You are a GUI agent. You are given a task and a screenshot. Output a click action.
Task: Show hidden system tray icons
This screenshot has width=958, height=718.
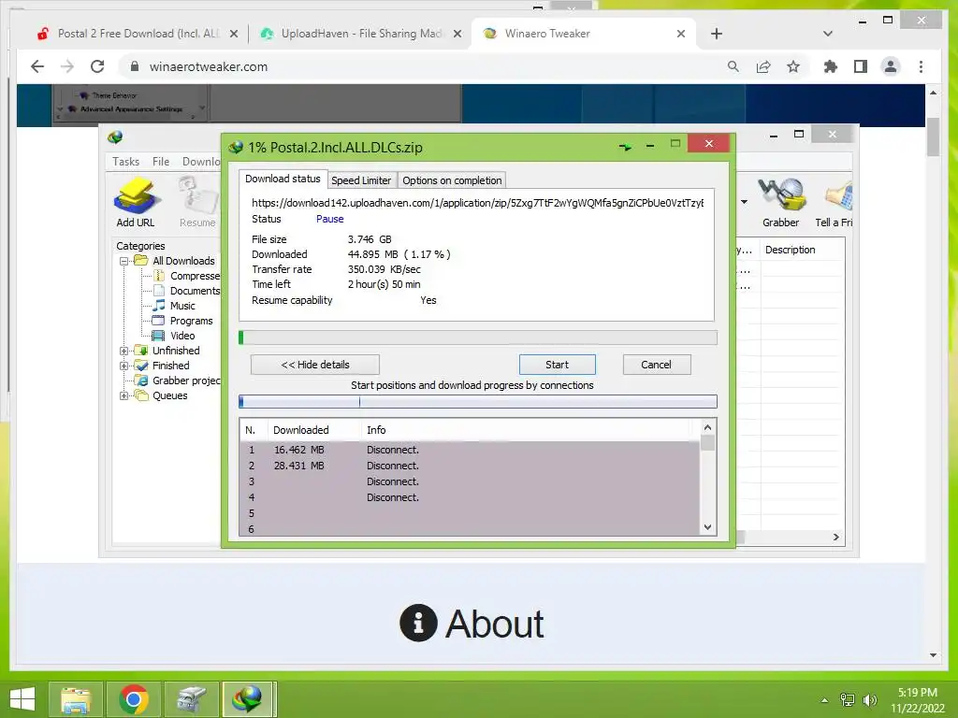(x=824, y=700)
